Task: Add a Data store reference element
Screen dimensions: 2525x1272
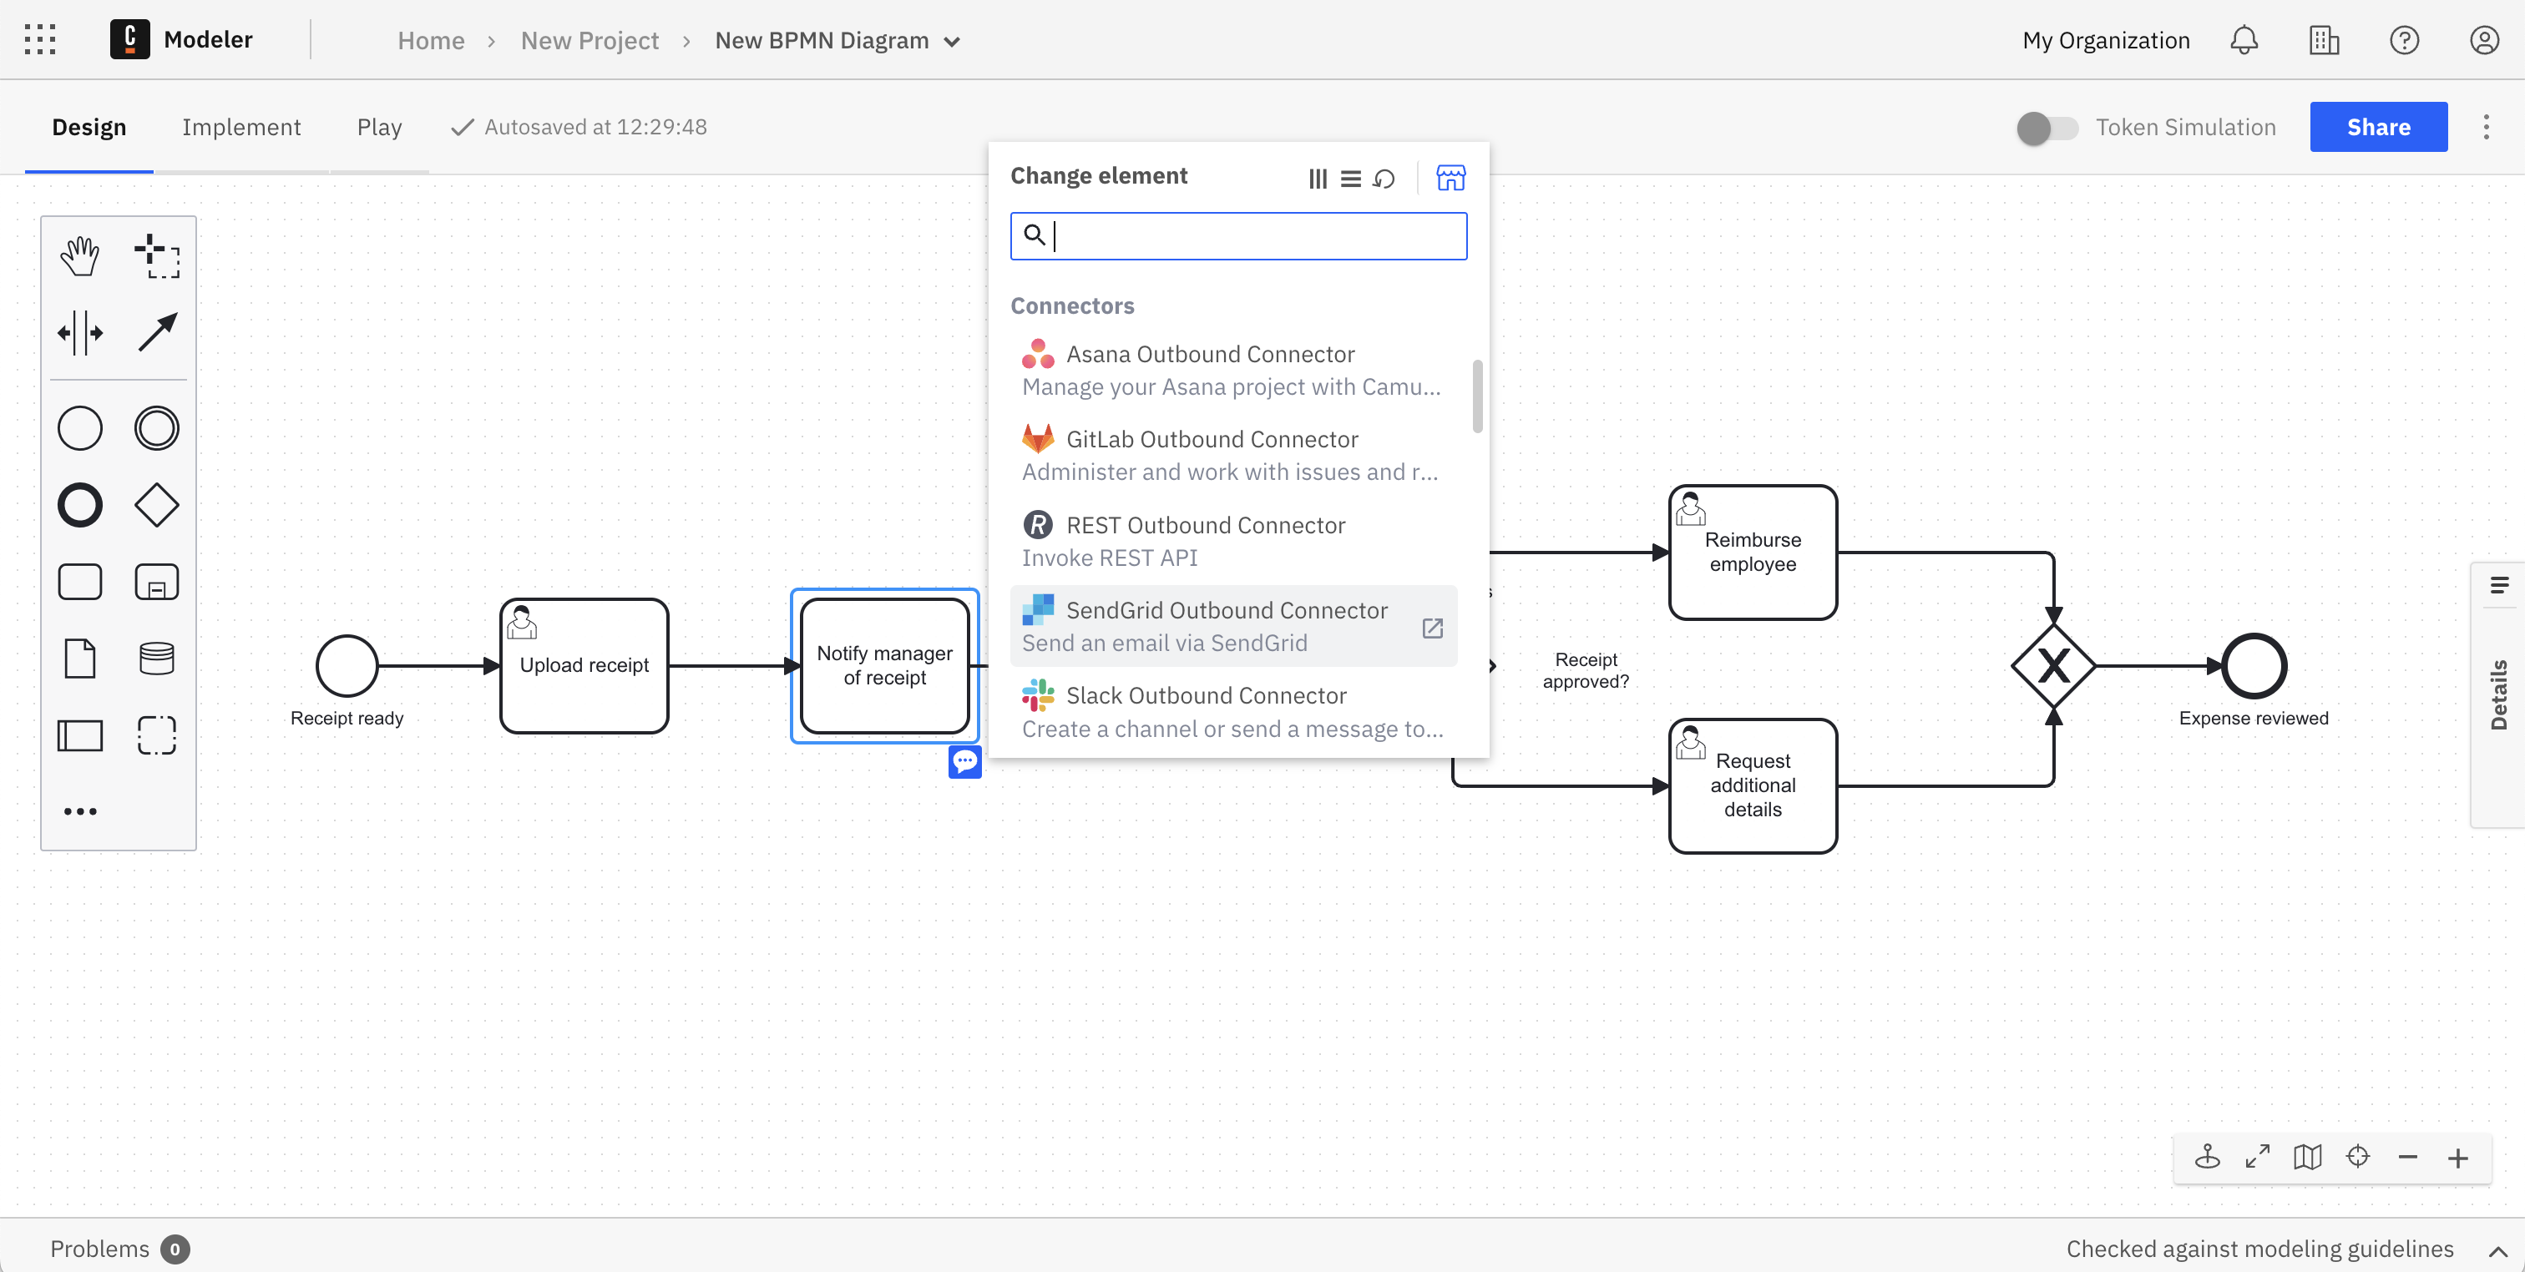Action: click(x=157, y=659)
